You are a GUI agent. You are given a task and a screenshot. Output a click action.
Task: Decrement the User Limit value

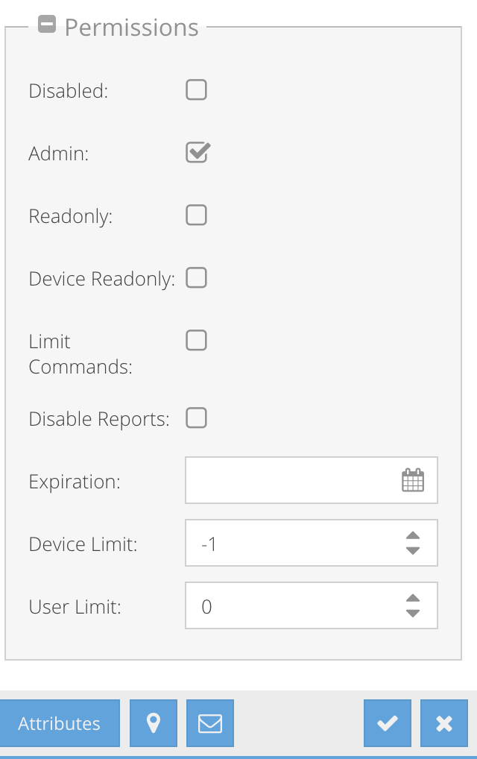point(412,612)
